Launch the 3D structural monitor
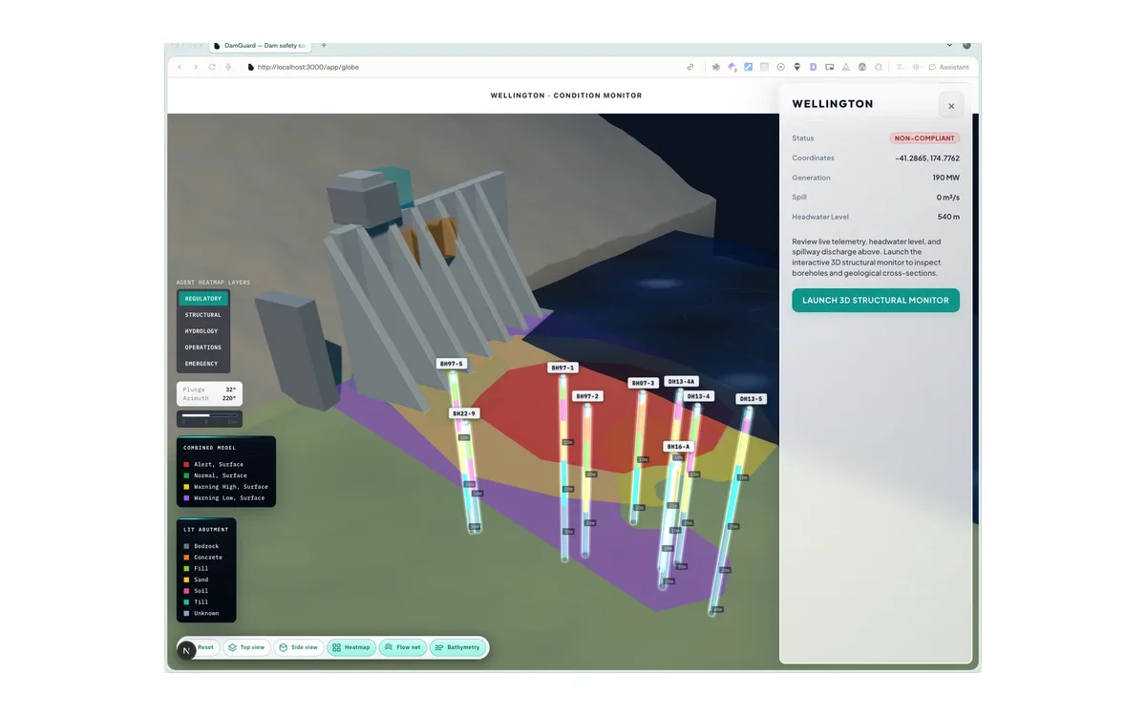The width and height of the screenshot is (1146, 716). 876,301
